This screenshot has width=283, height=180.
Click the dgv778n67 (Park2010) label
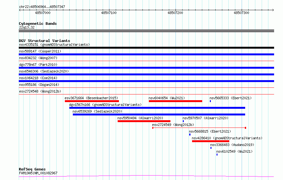(x=38, y=65)
